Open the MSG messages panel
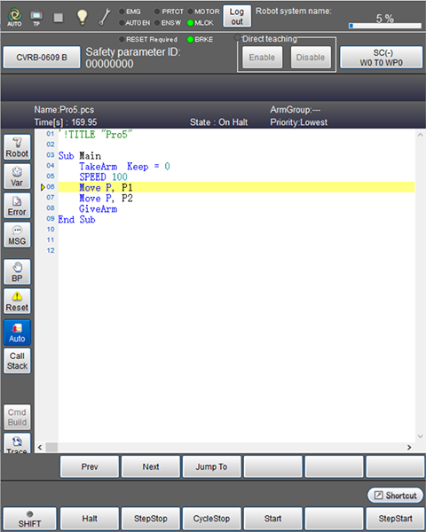426x532 pixels. coord(17,235)
